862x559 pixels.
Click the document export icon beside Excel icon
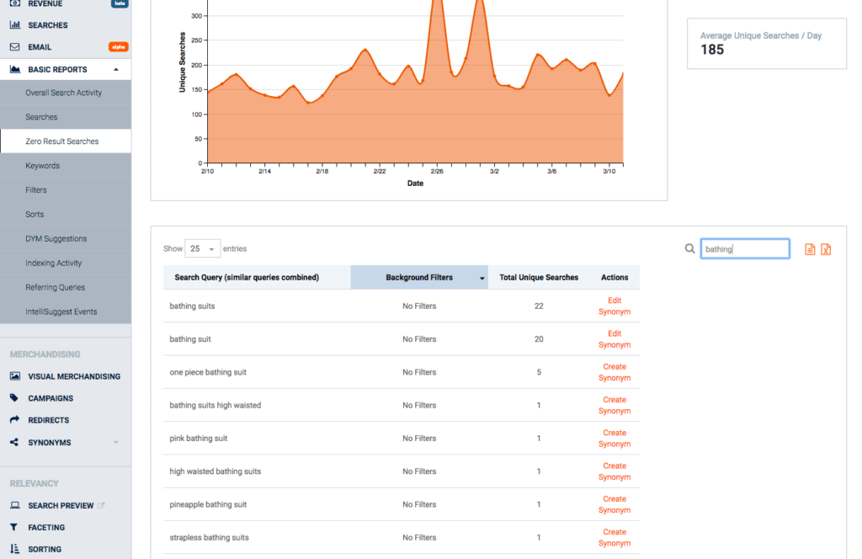click(x=807, y=249)
